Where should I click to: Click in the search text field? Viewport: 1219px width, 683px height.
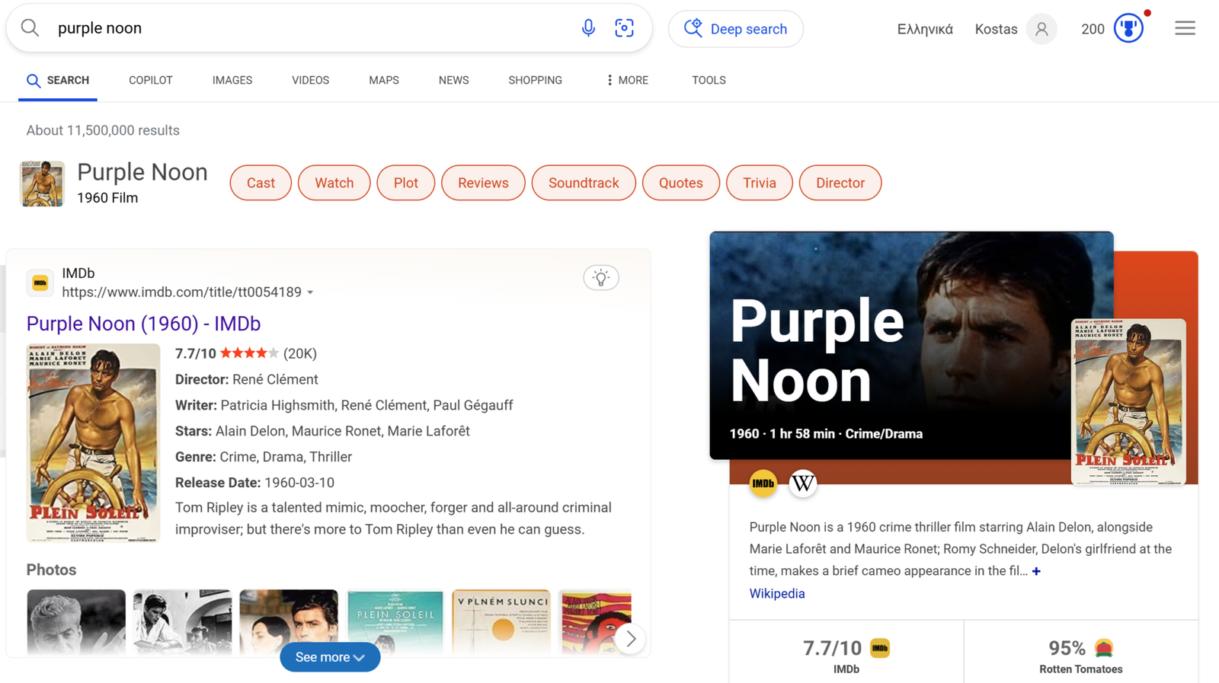point(305,28)
